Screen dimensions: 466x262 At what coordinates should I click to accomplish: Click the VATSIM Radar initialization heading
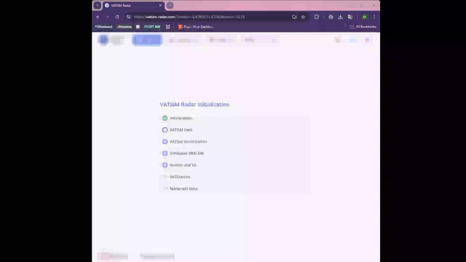[195, 104]
